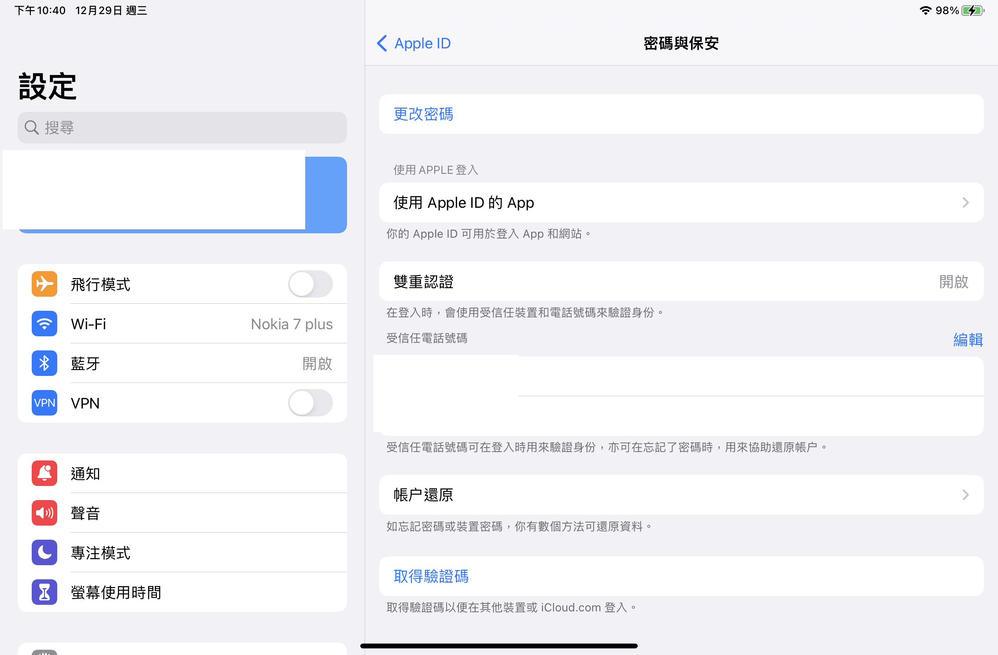Tap the 下午10:40 clock in status bar
Image resolution: width=998 pixels, height=655 pixels.
pyautogui.click(x=40, y=10)
